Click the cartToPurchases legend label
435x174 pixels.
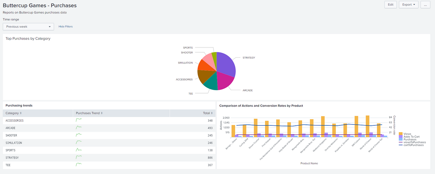coord(414,145)
